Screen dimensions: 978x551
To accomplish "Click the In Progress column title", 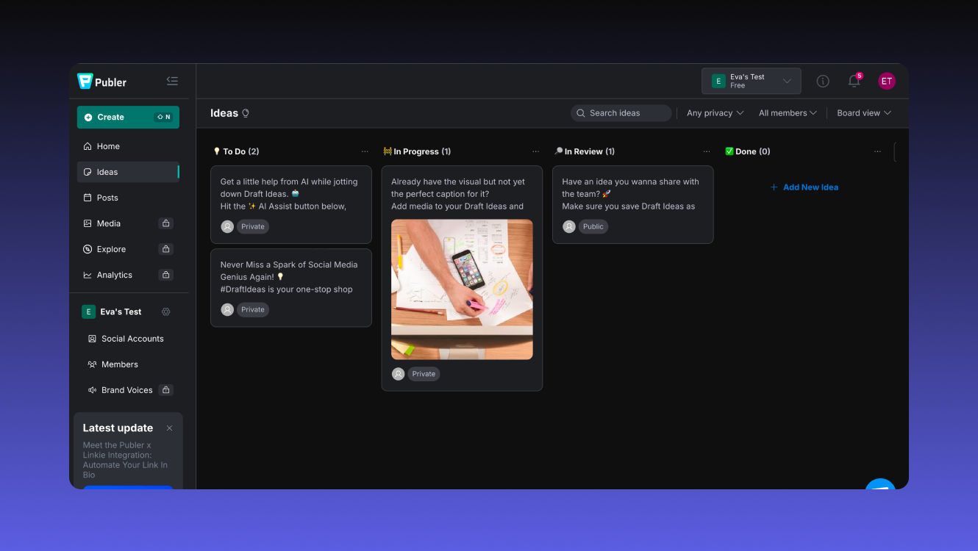I will point(417,151).
